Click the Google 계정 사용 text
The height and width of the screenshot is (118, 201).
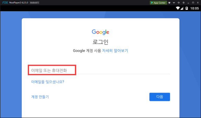87,51
